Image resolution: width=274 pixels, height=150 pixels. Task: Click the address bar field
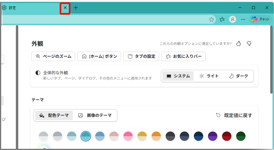[x=108, y=19]
